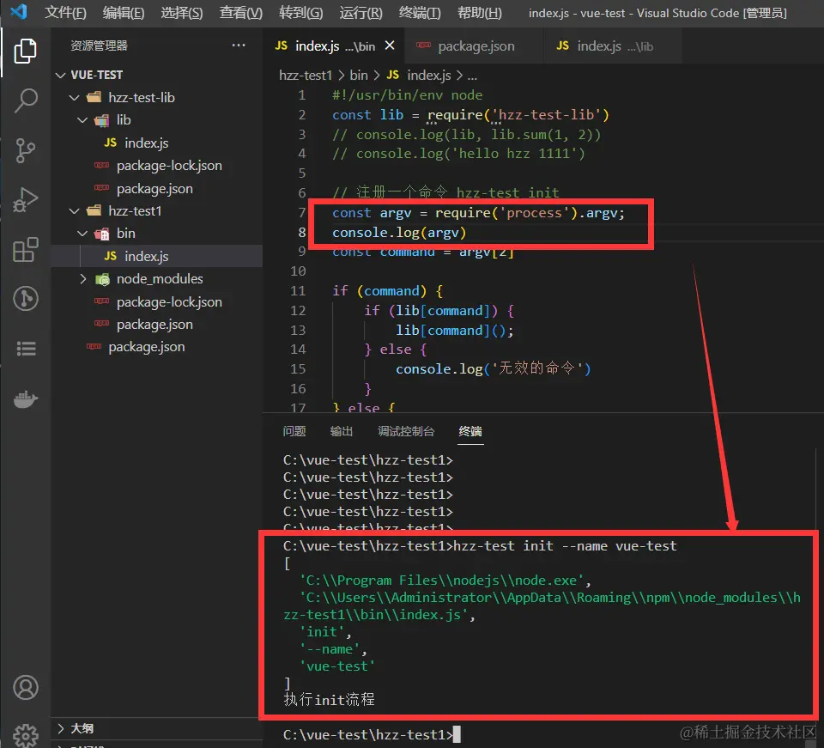Click breadcrumb ellipsis after index.js
The width and height of the screenshot is (824, 748).
coord(472,76)
